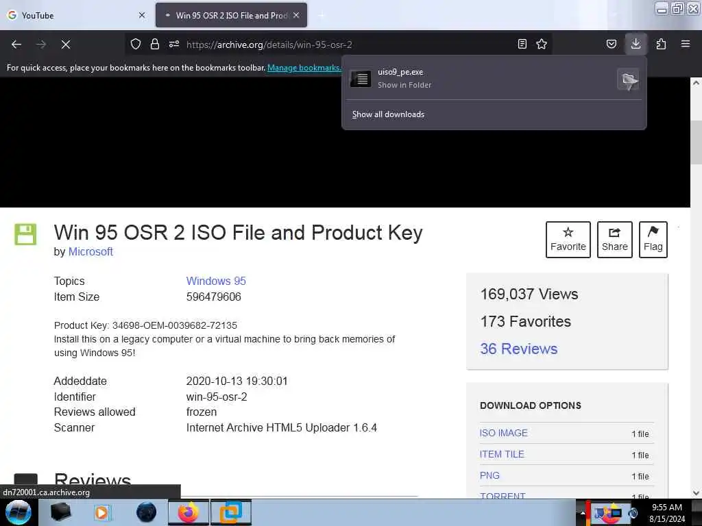
Task: Open Manage bookmarks link
Action: [304, 68]
